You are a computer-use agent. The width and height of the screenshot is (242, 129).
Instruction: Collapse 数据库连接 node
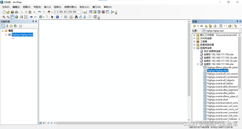(194, 48)
